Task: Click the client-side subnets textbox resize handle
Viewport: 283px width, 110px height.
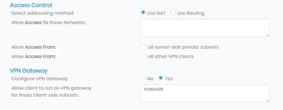Action: pos(268,100)
